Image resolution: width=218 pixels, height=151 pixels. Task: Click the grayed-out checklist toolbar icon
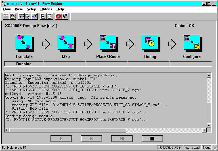pos(6,17)
